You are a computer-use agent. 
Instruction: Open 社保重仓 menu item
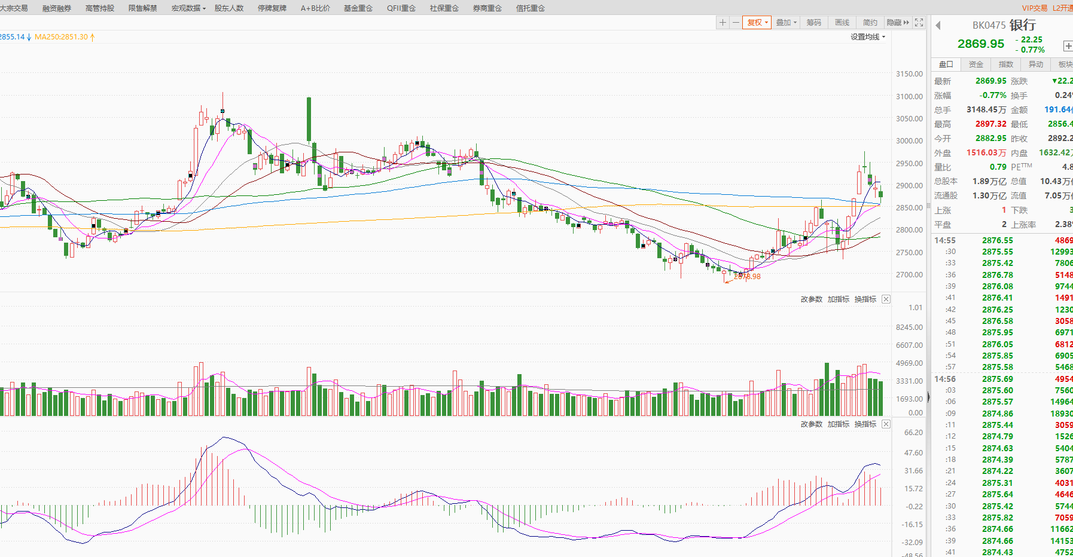(x=444, y=8)
